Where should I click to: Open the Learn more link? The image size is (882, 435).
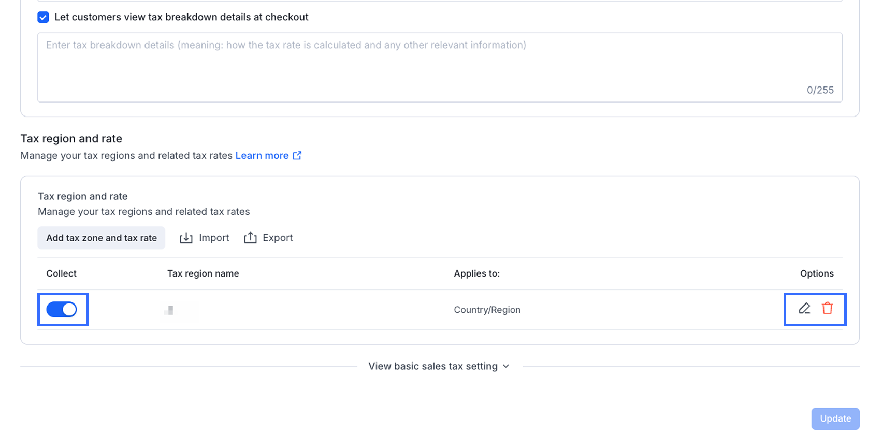point(262,156)
